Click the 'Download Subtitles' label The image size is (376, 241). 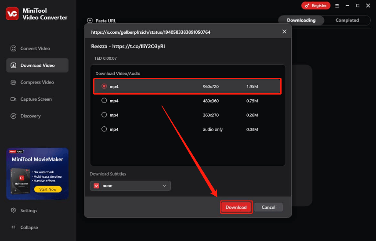click(x=108, y=174)
